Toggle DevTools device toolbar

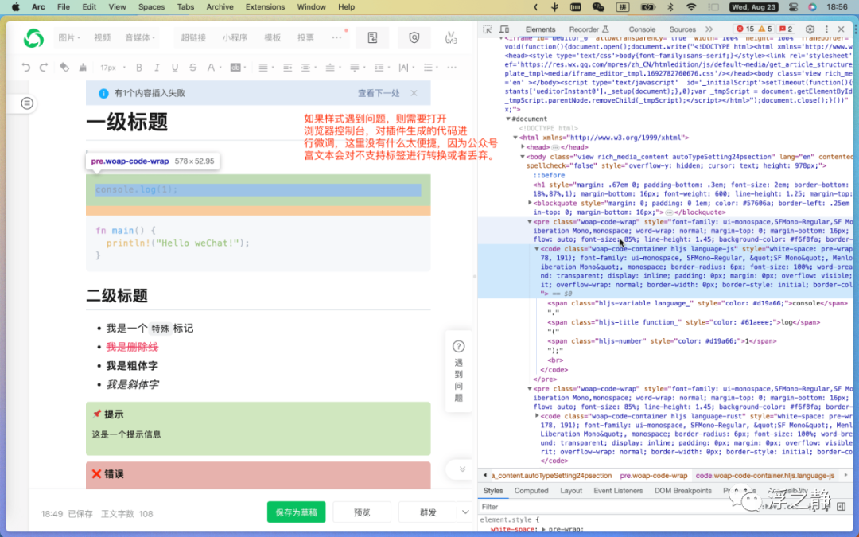[x=504, y=29]
